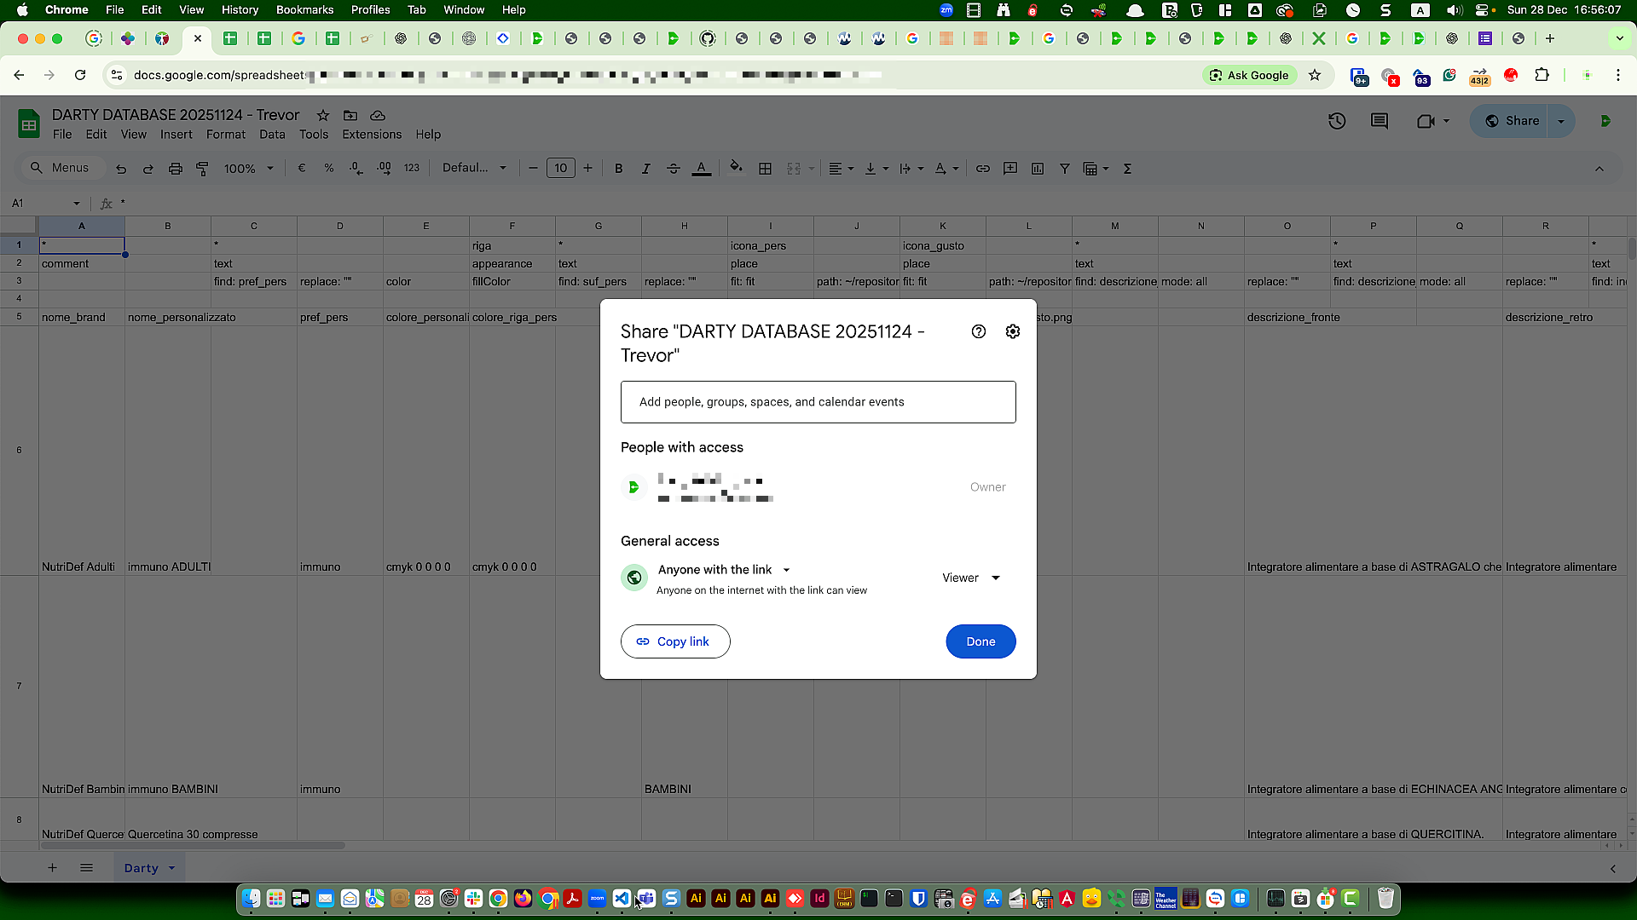Toggle bold formatting

(x=619, y=168)
